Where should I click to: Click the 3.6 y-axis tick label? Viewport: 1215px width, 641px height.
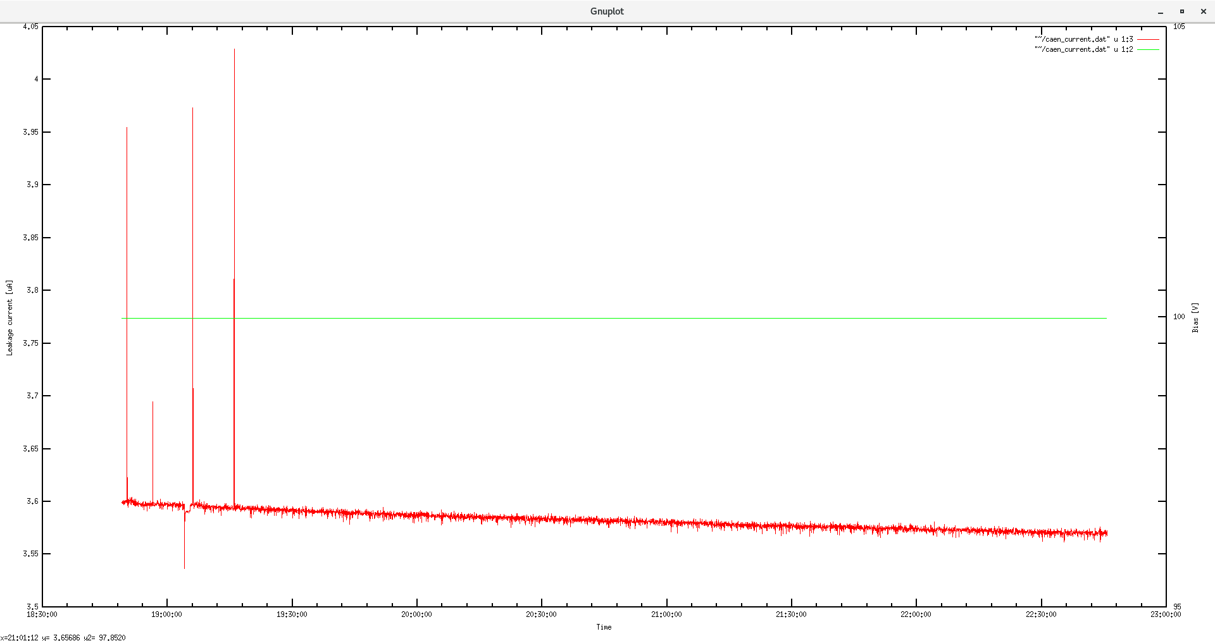[32, 501]
